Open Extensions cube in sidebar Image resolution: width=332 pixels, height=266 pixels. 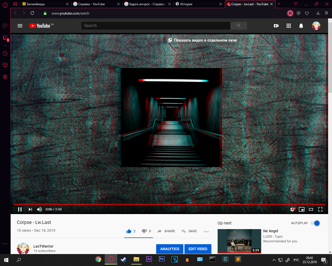(x=5, y=65)
